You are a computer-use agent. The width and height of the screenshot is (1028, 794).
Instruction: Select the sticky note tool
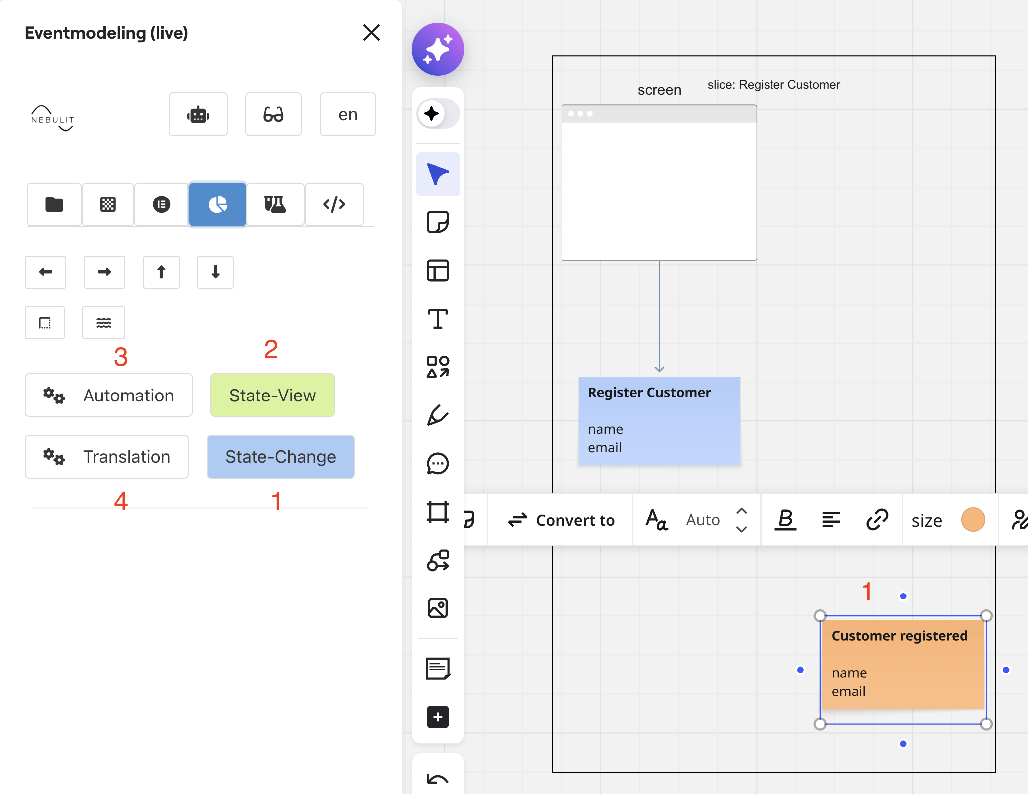438,222
